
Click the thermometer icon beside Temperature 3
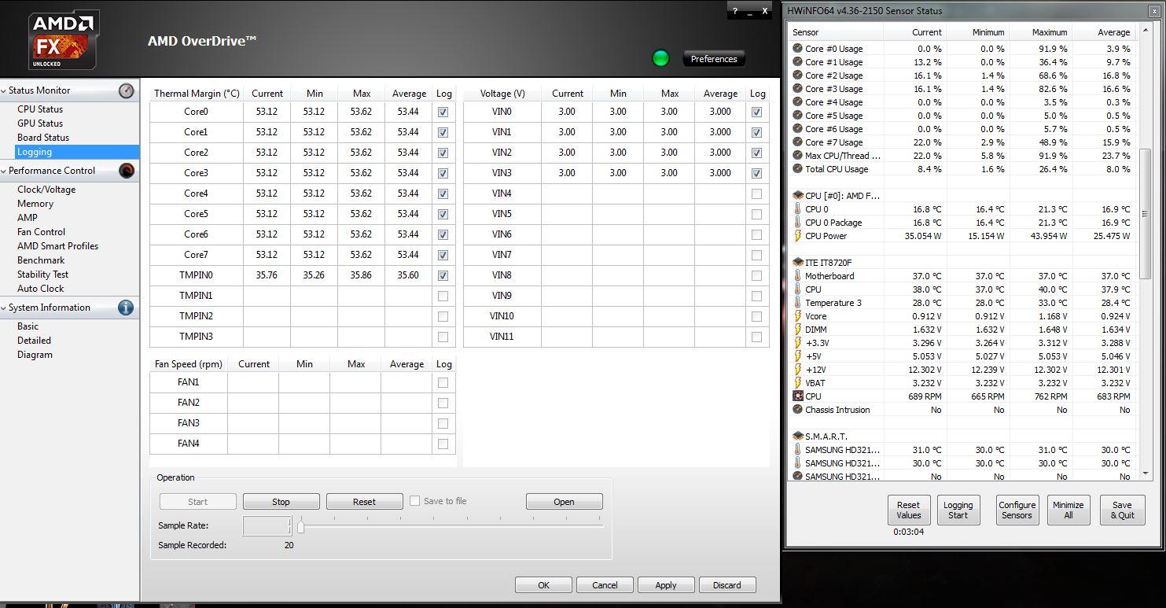click(x=797, y=303)
